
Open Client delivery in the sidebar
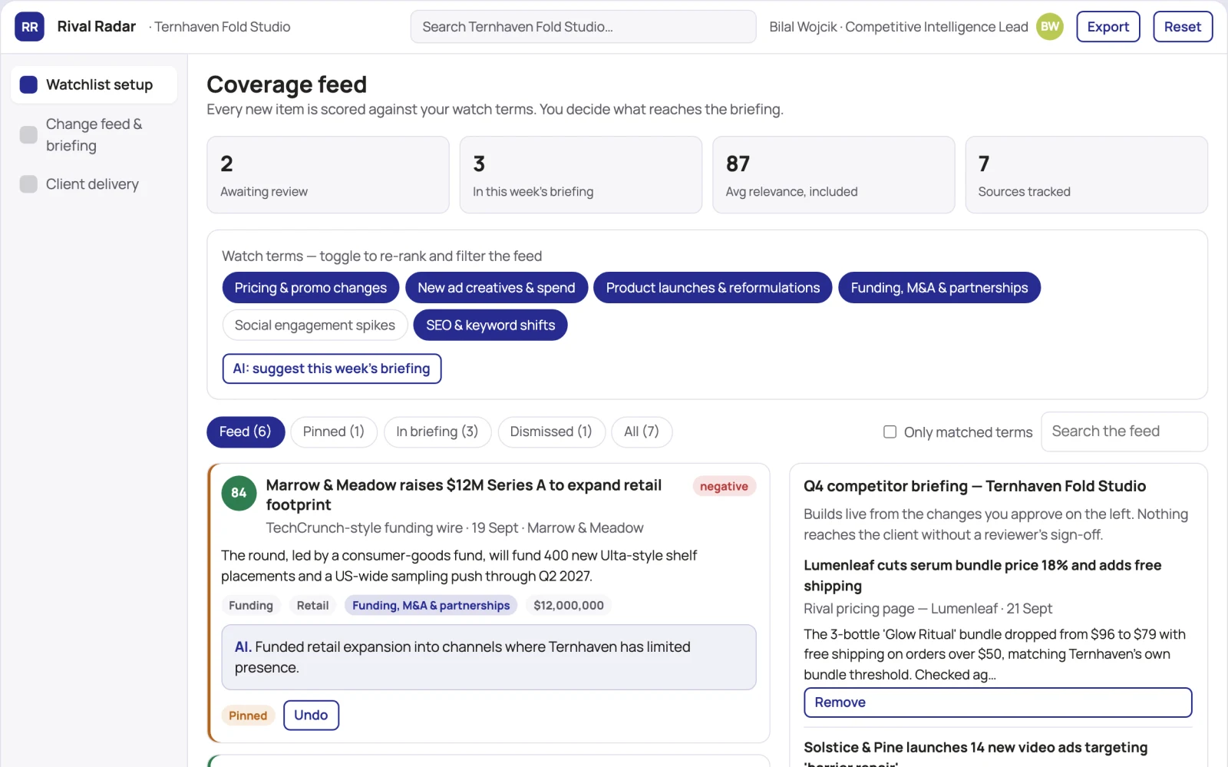tap(94, 184)
